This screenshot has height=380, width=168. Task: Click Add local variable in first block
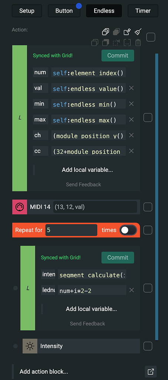(x=87, y=170)
